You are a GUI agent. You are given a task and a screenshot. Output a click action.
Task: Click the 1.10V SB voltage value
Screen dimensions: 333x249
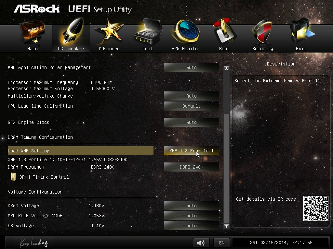coord(98,226)
